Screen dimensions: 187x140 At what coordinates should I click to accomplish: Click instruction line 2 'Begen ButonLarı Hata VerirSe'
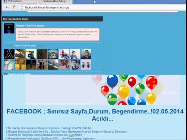[67, 131]
